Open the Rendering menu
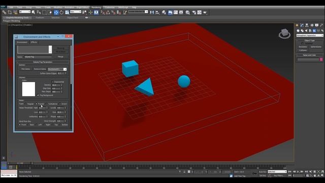The image size is (325, 183). coord(96,8)
